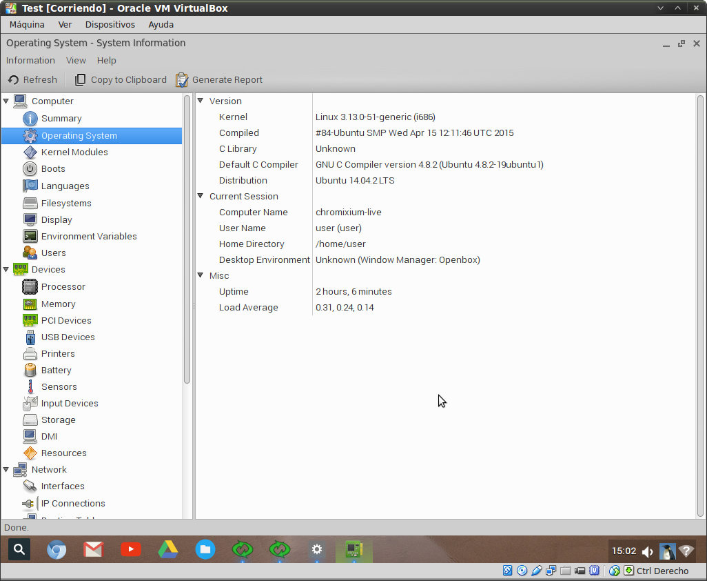Launch YouTube from the taskbar

click(x=131, y=549)
